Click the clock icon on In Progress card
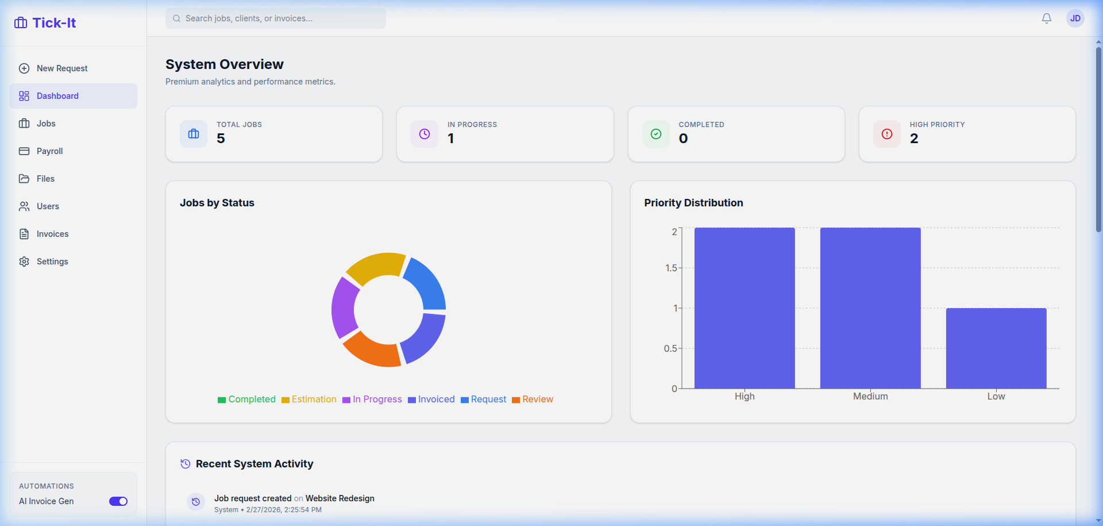The height and width of the screenshot is (526, 1103). click(x=424, y=133)
